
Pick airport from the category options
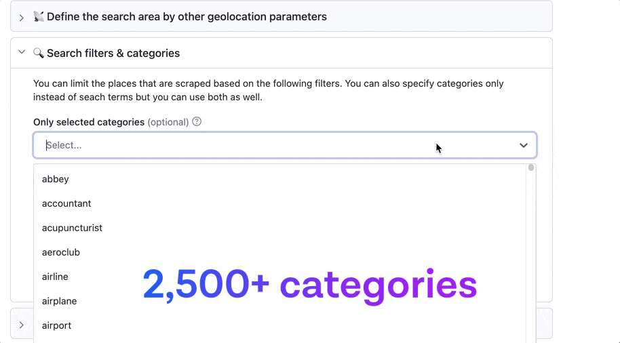[57, 325]
